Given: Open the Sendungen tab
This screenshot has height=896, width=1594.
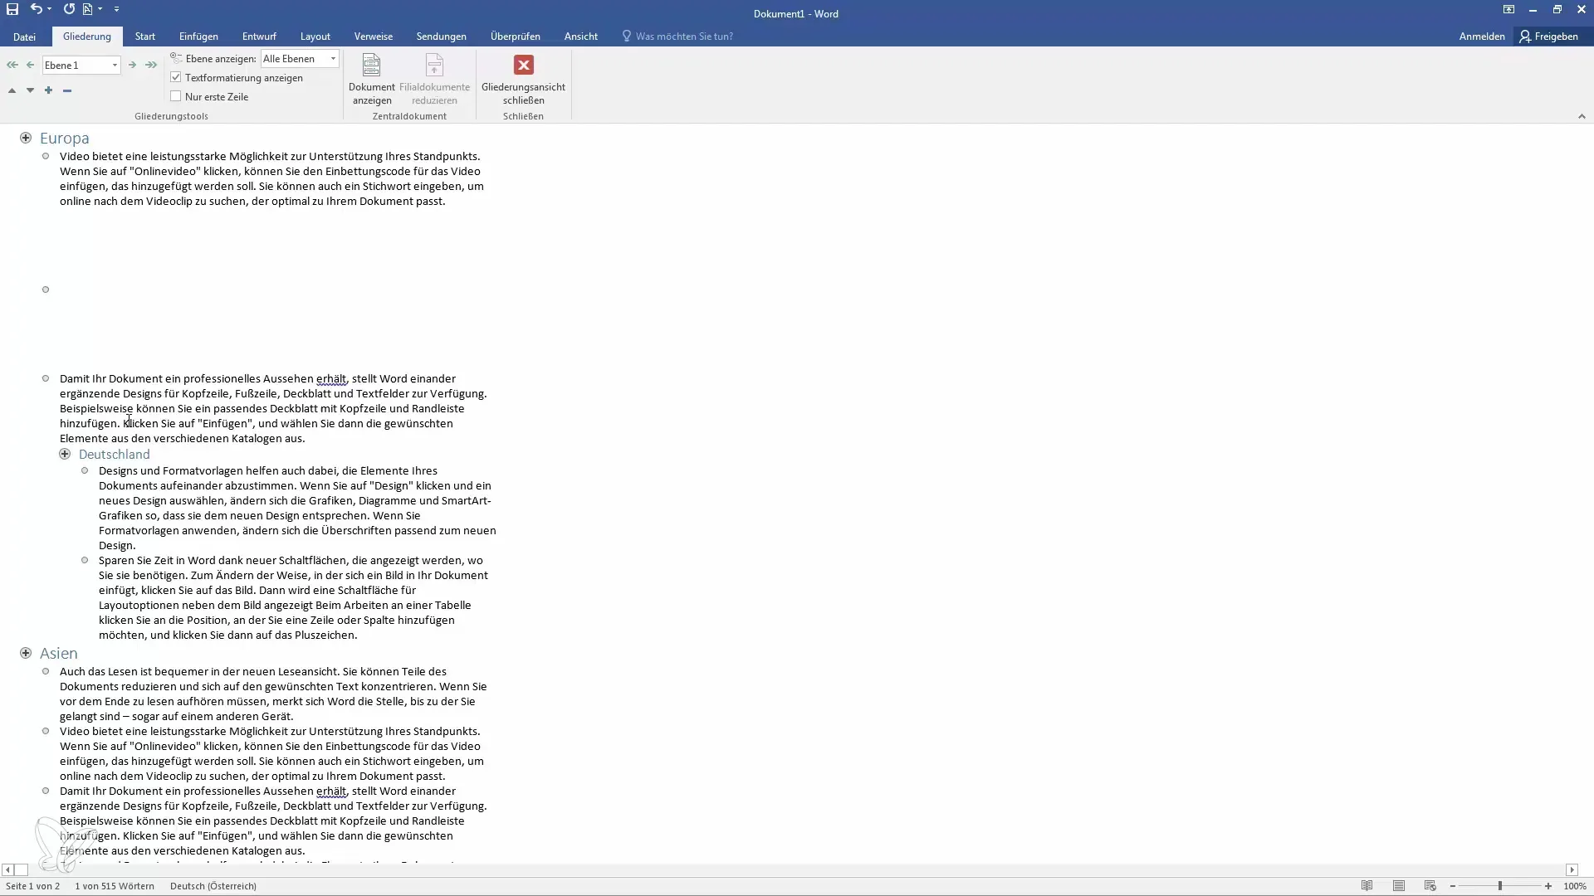Looking at the screenshot, I should (x=441, y=37).
